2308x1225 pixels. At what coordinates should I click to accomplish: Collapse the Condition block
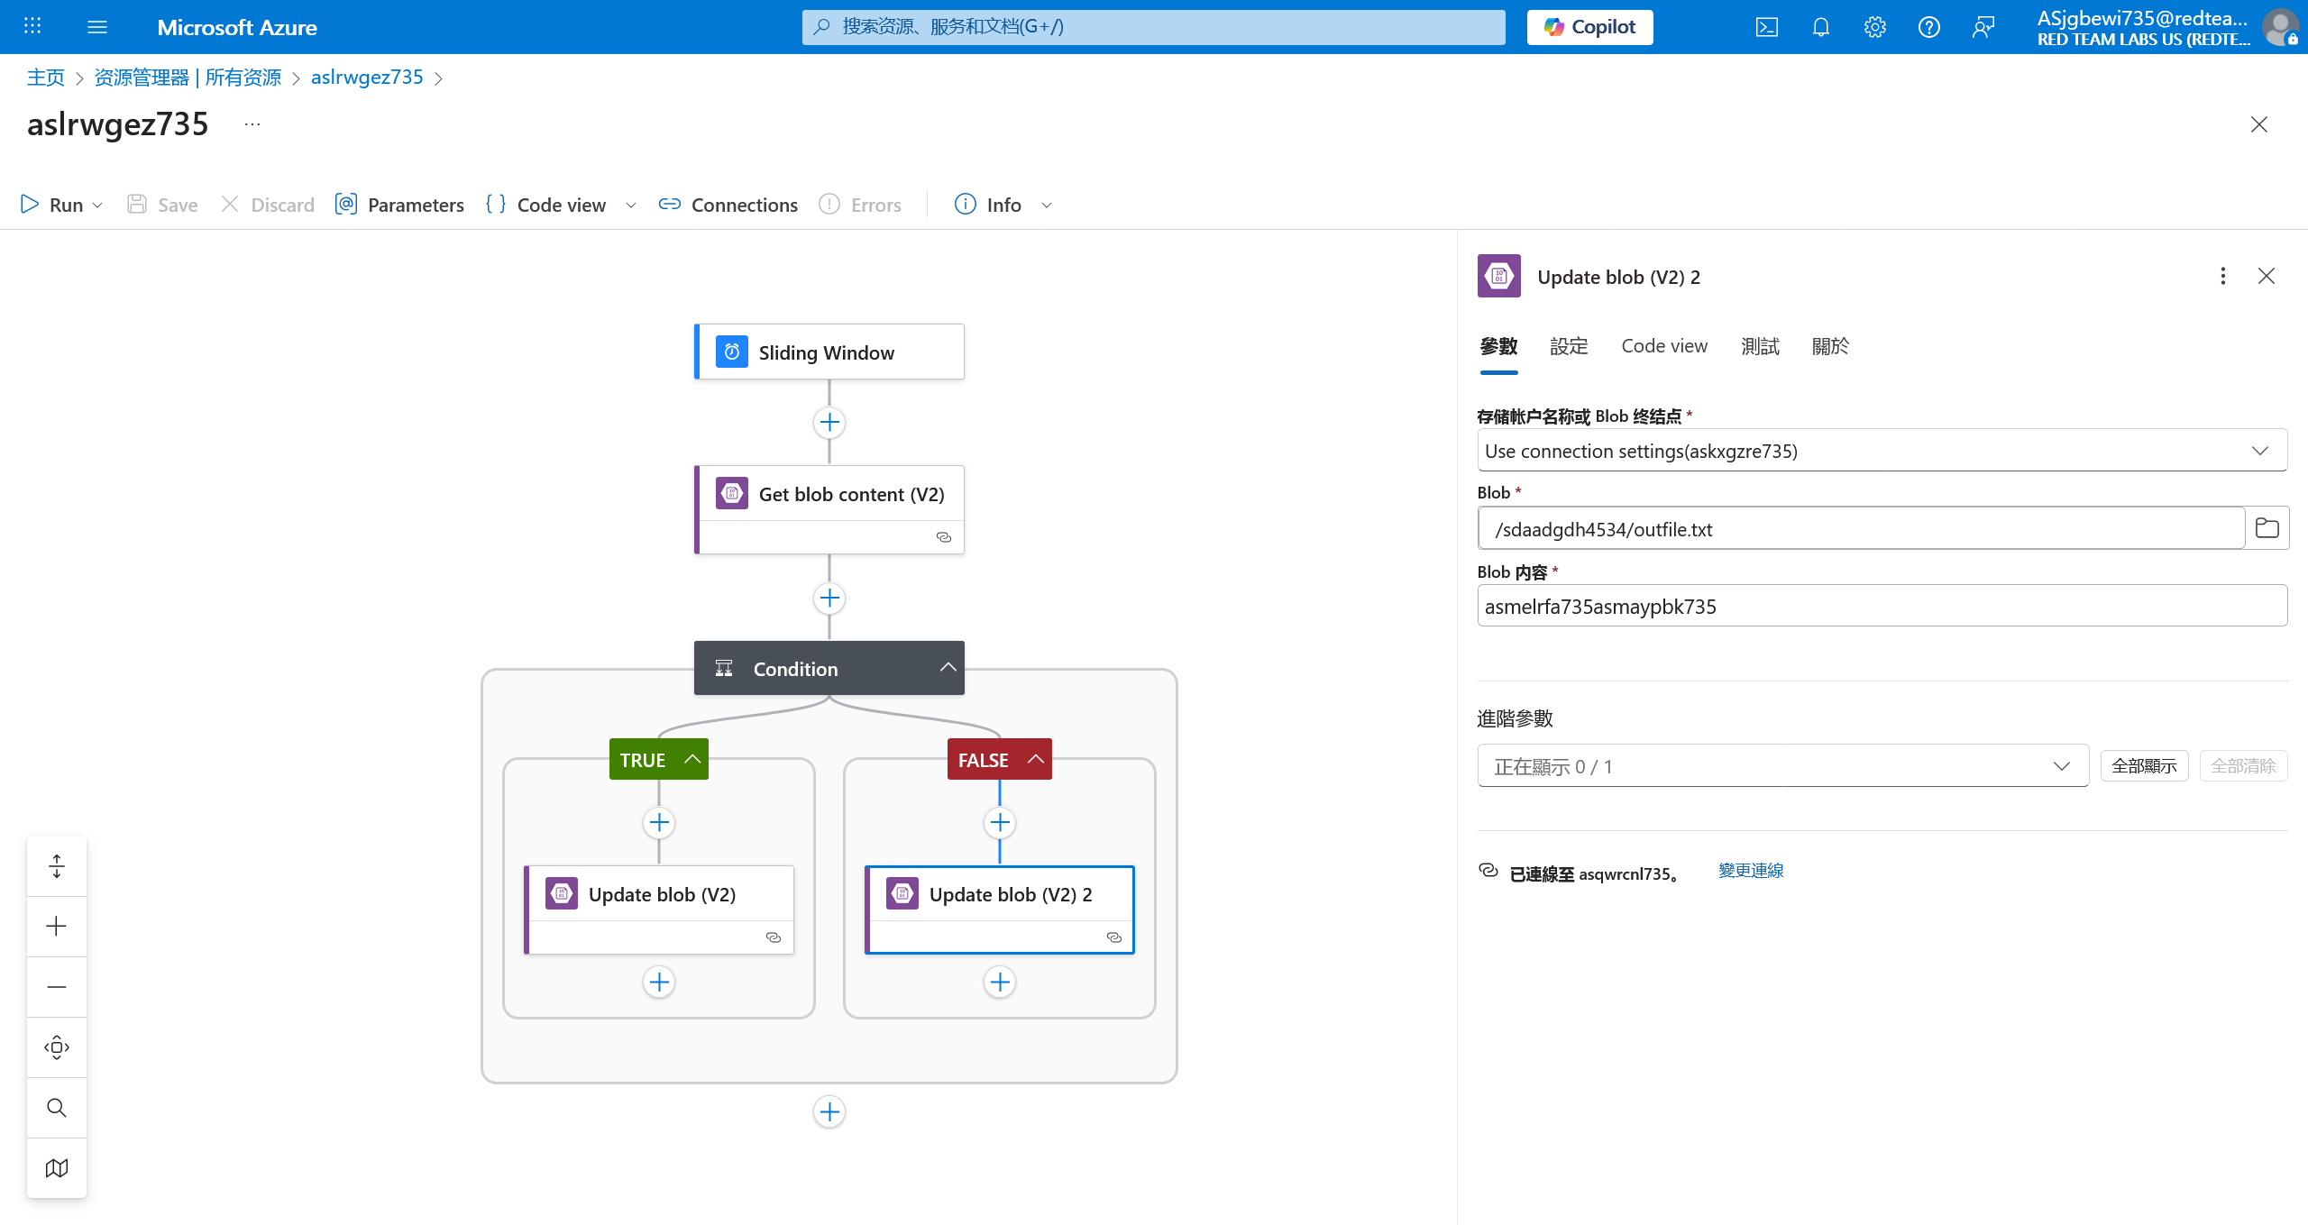pyautogui.click(x=948, y=668)
